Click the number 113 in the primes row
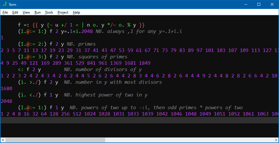The width and height of the screenshot is (279, 143). tap(256, 50)
